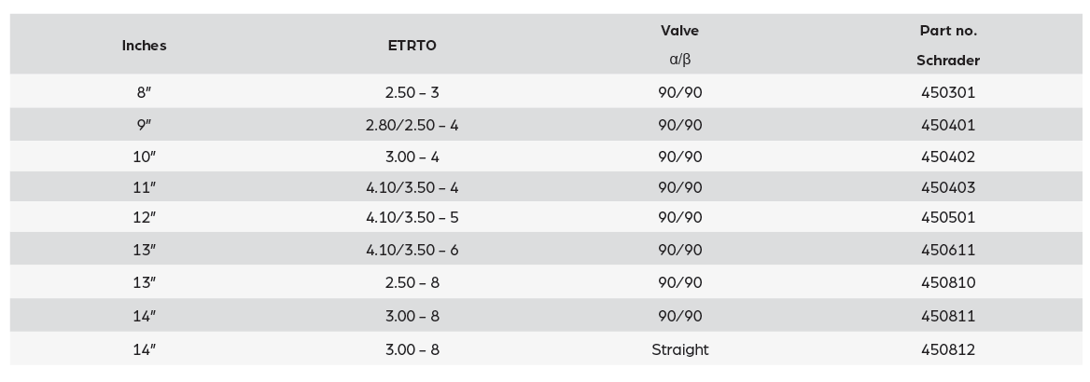Image resolution: width=1090 pixels, height=382 pixels.
Task: Click the ETRTO column header
Action: tap(412, 46)
